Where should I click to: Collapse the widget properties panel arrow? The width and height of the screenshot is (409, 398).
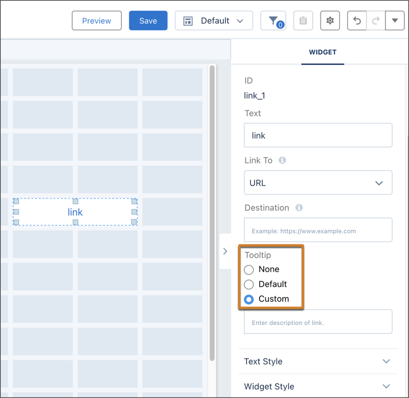click(225, 251)
